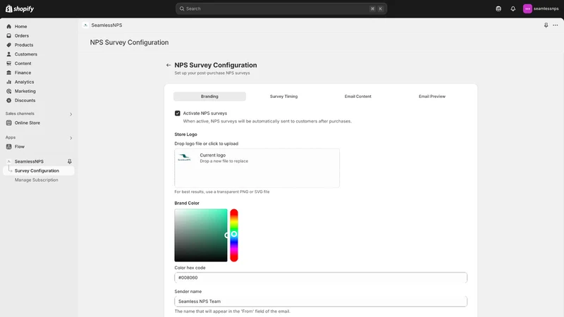Open the Products page
The width and height of the screenshot is (564, 317).
pos(24,45)
